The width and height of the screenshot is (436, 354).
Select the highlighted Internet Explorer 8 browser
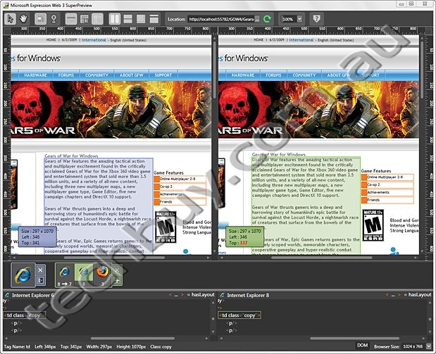(x=83, y=275)
